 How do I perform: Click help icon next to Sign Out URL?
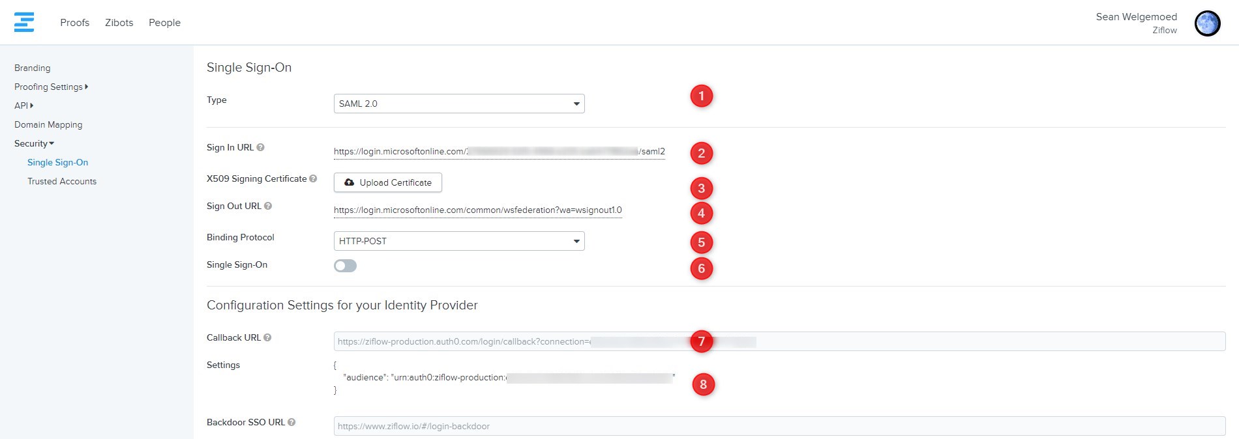tap(268, 206)
